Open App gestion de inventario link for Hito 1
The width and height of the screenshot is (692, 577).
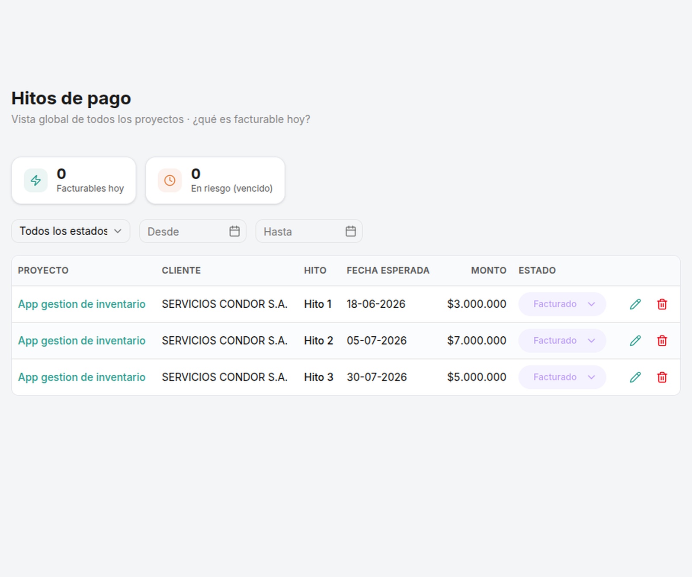82,304
